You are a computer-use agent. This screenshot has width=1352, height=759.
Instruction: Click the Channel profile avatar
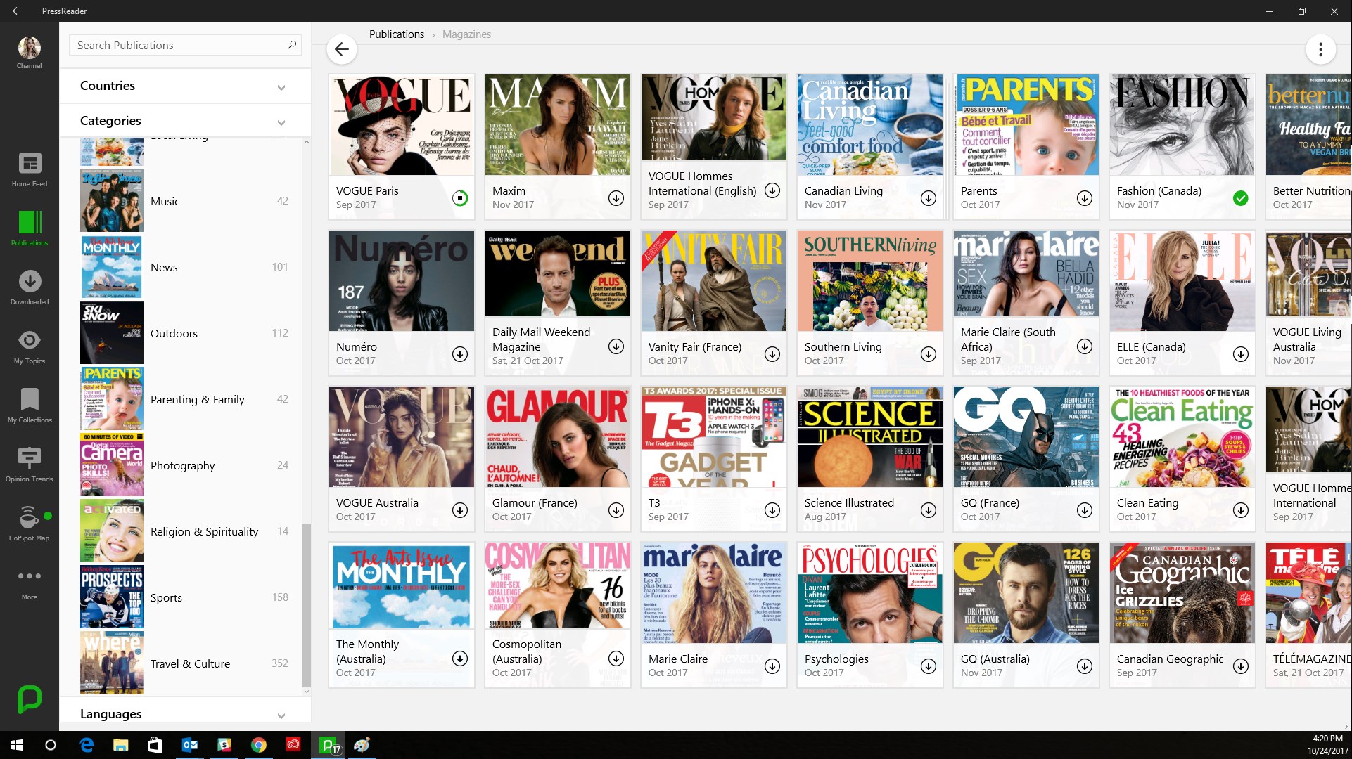(29, 46)
